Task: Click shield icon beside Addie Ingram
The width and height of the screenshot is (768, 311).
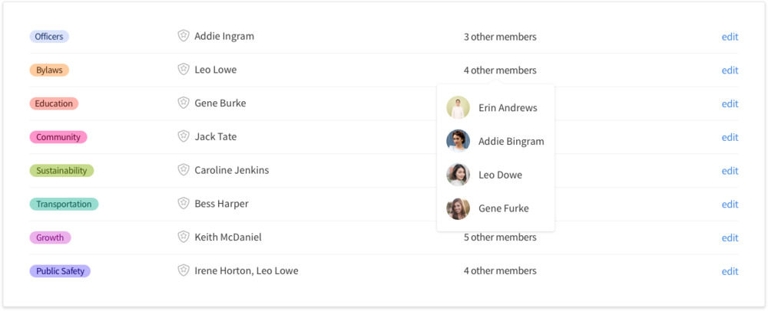Action: coord(183,36)
